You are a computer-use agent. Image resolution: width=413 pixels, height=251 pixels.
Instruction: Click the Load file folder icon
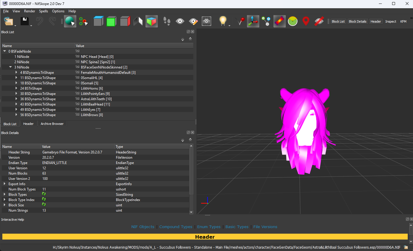[x=9, y=21]
